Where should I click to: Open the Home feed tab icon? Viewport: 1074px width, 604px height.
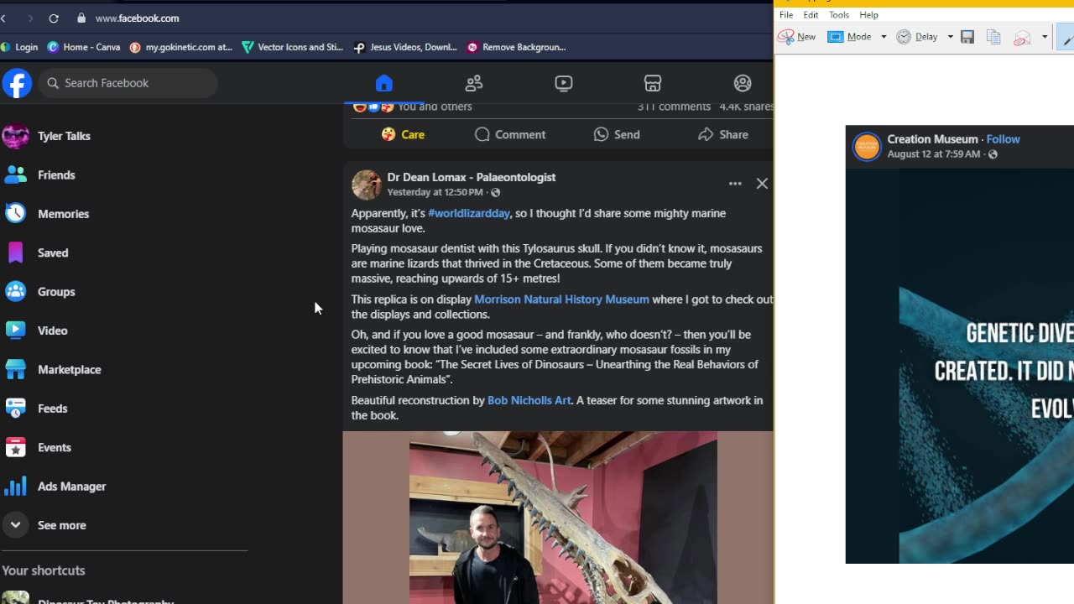tap(383, 83)
